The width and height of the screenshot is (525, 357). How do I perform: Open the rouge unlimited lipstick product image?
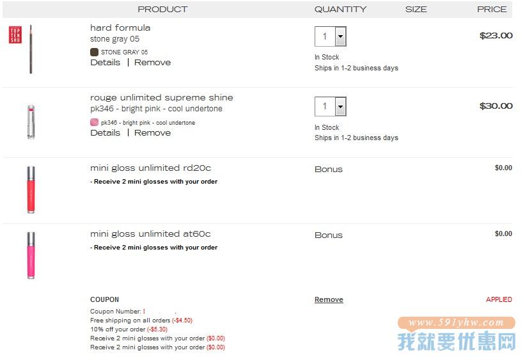click(x=31, y=122)
